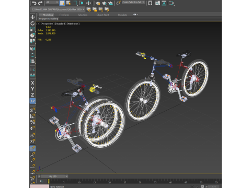Click Select and Move in top toolbar
The image size is (251, 188).
(88, 3)
